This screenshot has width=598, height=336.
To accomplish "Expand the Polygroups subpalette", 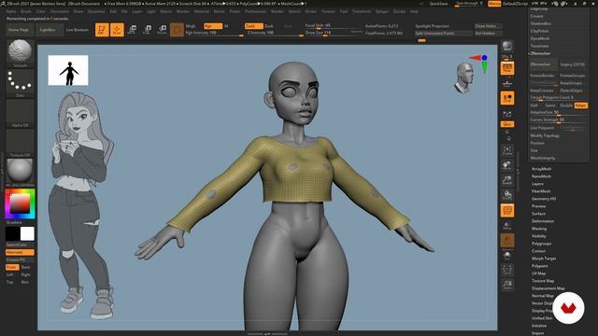I will pyautogui.click(x=541, y=244).
